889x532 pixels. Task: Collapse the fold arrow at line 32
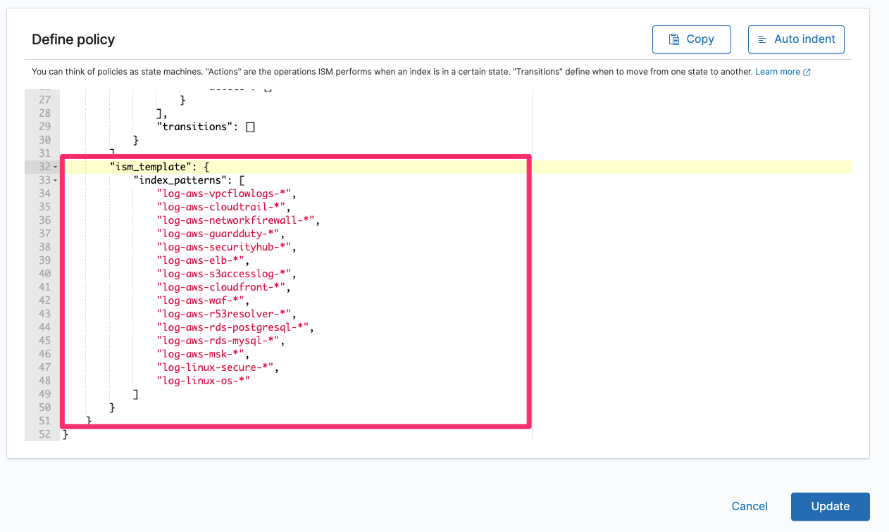(x=55, y=167)
